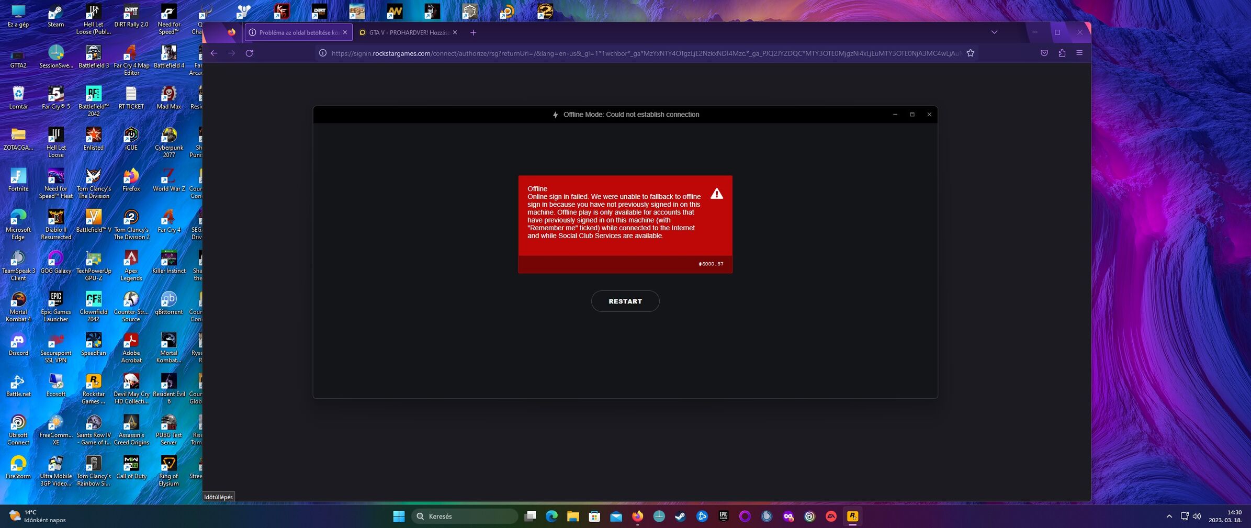Maximize the Rockstar launcher window
This screenshot has height=528, width=1251.
pyautogui.click(x=912, y=115)
